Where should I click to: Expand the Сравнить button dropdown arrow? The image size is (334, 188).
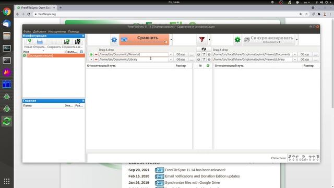click(171, 40)
